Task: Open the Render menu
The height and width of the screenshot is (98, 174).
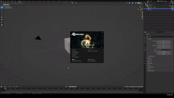Action: pyautogui.click(x=8, y=1)
